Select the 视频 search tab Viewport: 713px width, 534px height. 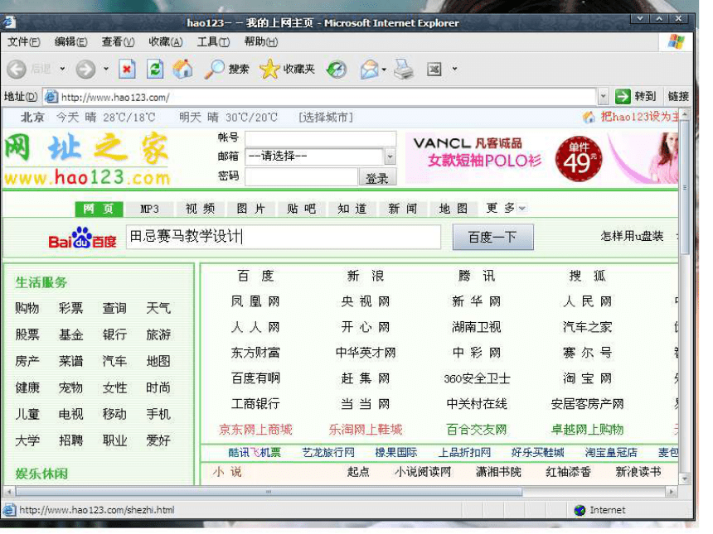coord(200,209)
